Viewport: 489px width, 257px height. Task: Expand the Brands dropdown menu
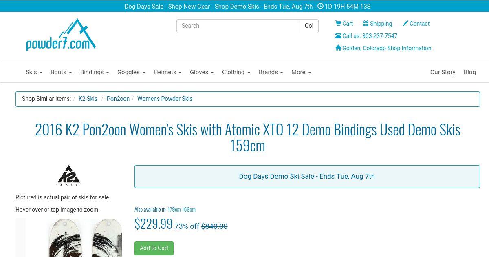pyautogui.click(x=271, y=72)
